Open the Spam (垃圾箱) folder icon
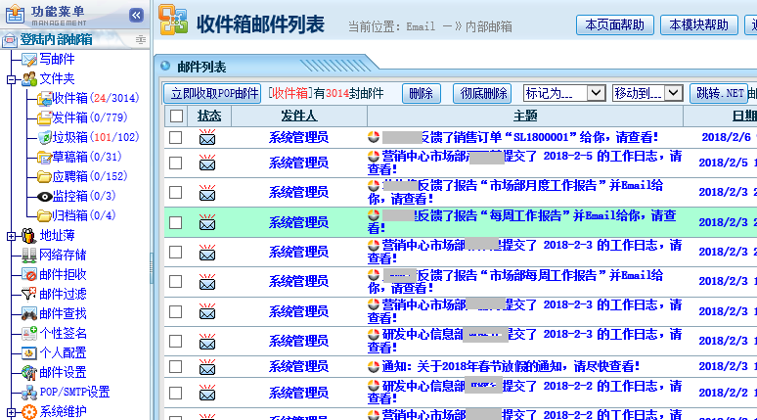757x420 pixels. pyautogui.click(x=45, y=137)
